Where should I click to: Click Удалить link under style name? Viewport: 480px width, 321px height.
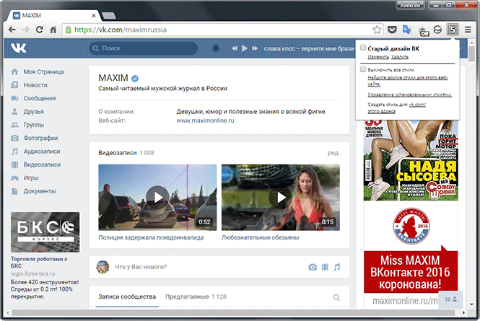point(400,57)
